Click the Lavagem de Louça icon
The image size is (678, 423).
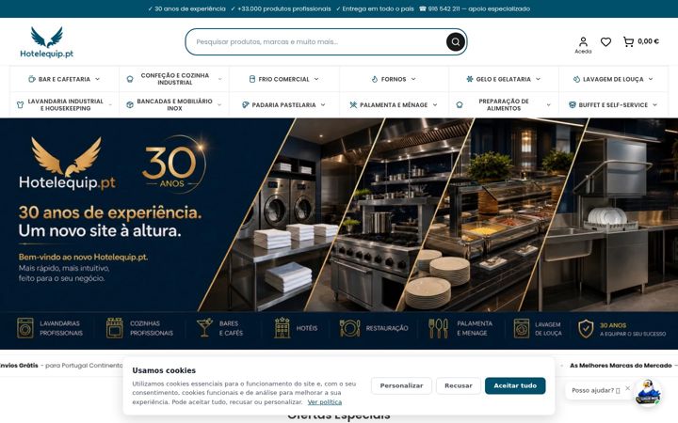point(576,79)
